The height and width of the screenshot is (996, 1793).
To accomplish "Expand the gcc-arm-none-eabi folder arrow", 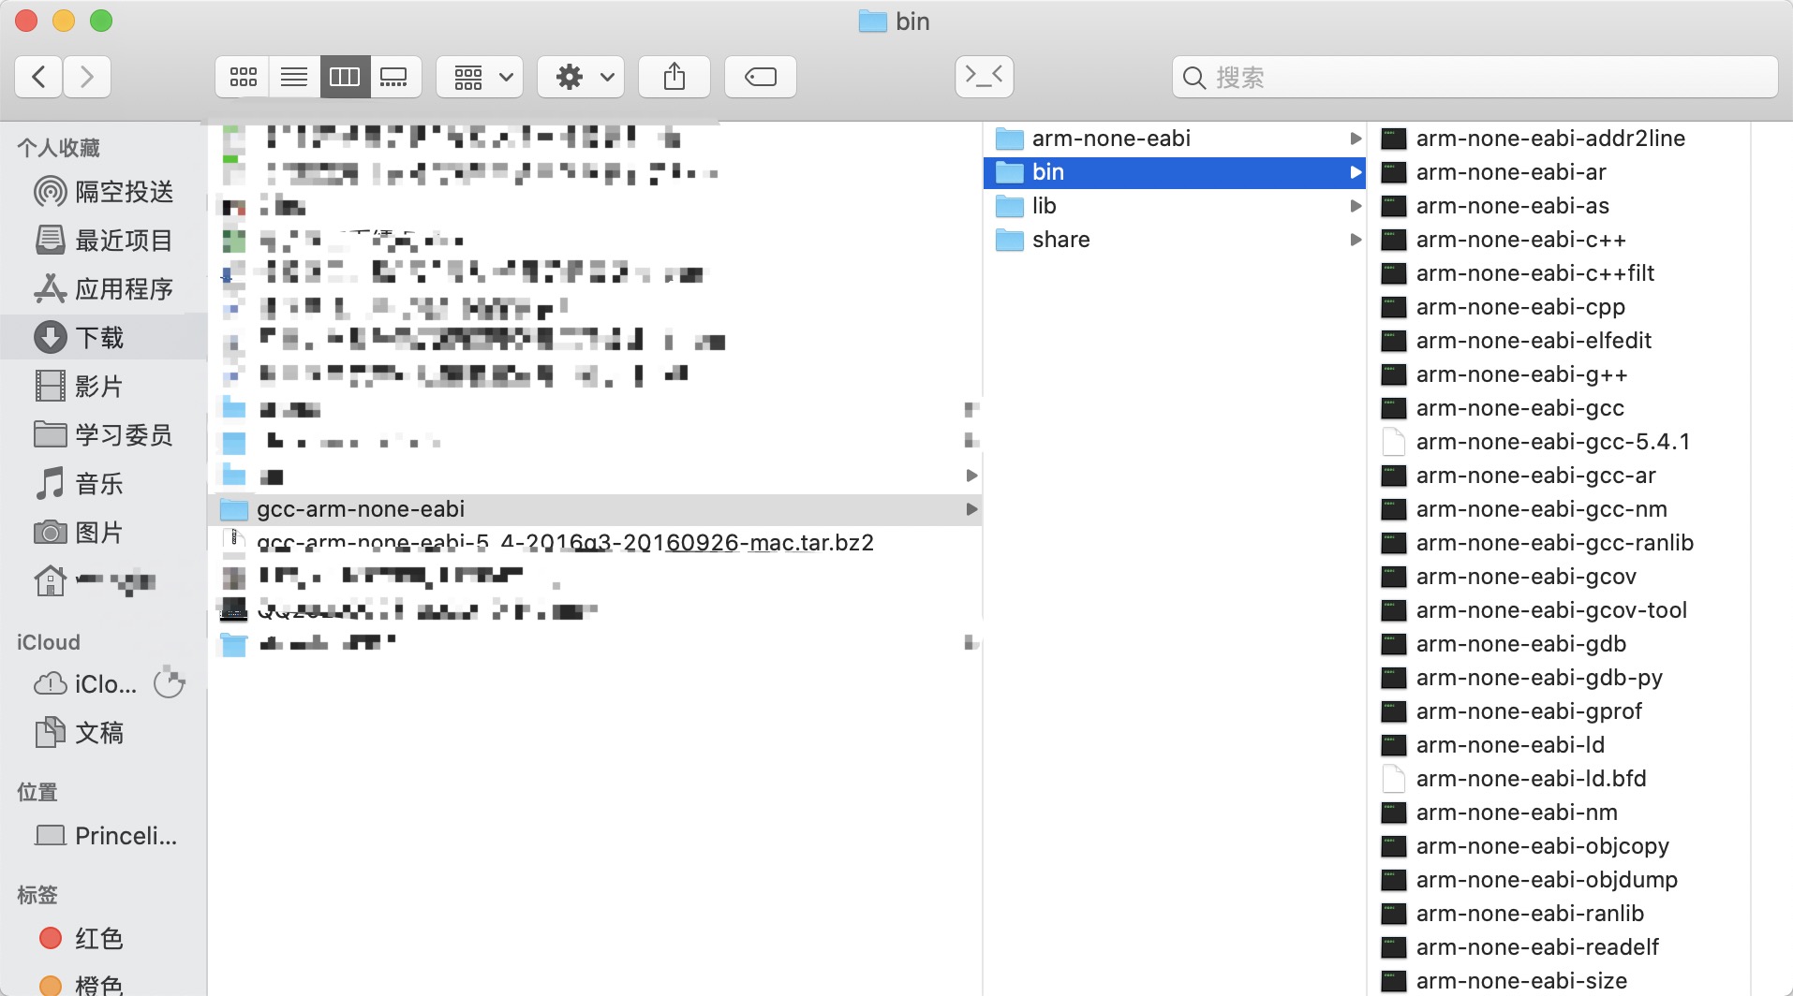I will point(971,509).
